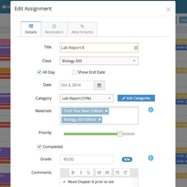Open Category dropdown Lab Report (10%)

coord(87,98)
